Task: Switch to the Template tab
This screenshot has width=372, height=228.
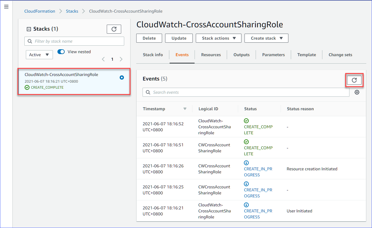Action: 306,55
